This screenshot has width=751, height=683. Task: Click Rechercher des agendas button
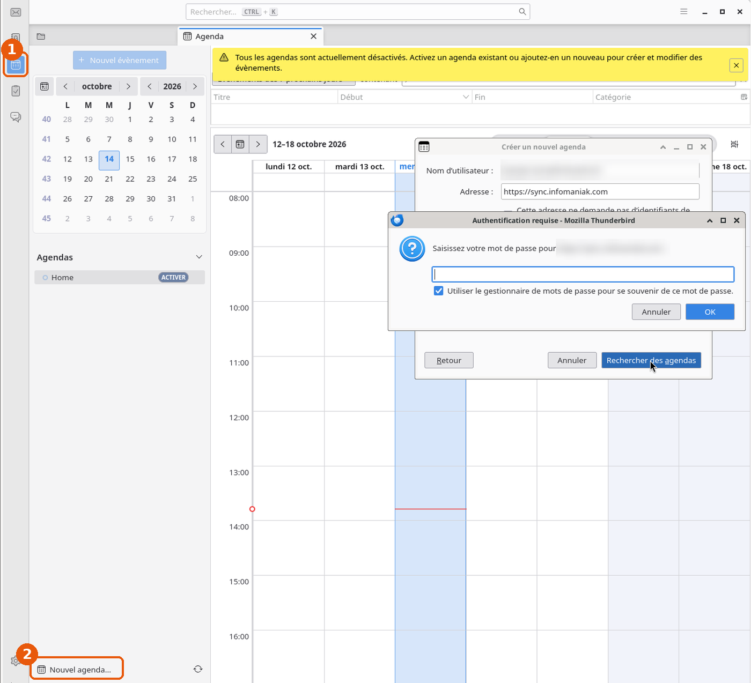point(651,360)
